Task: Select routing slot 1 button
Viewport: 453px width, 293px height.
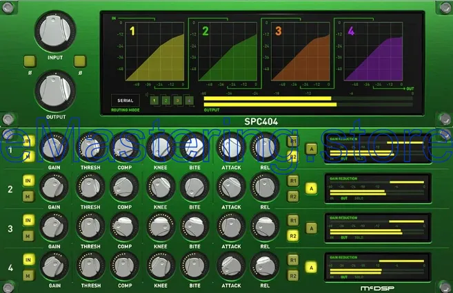Action: point(154,100)
